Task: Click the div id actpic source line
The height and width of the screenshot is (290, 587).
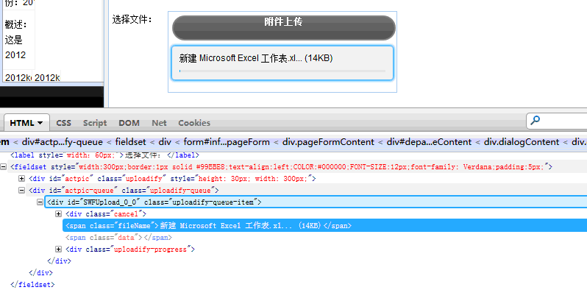Action: (x=172, y=179)
